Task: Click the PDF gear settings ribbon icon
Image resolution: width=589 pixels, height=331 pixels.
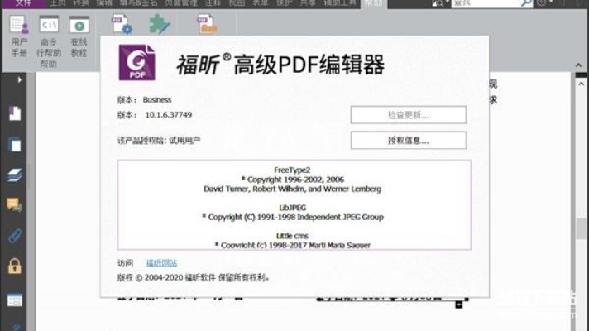Action: [x=122, y=24]
